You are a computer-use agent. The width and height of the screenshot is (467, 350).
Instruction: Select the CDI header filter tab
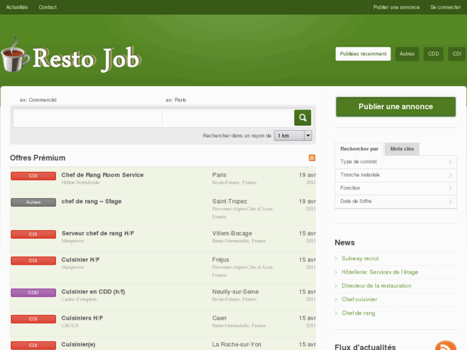(x=457, y=54)
